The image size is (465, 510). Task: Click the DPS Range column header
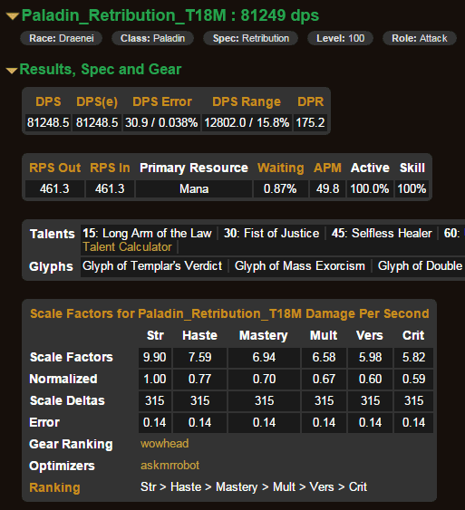[247, 101]
